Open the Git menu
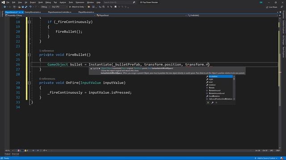Screen dimensions: 286x160 click(26, 2)
